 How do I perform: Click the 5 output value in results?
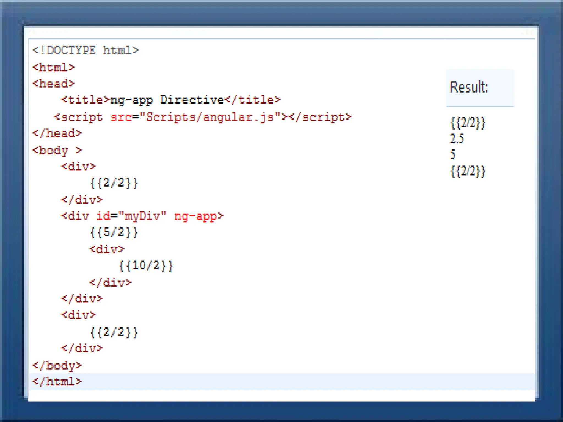click(x=452, y=155)
